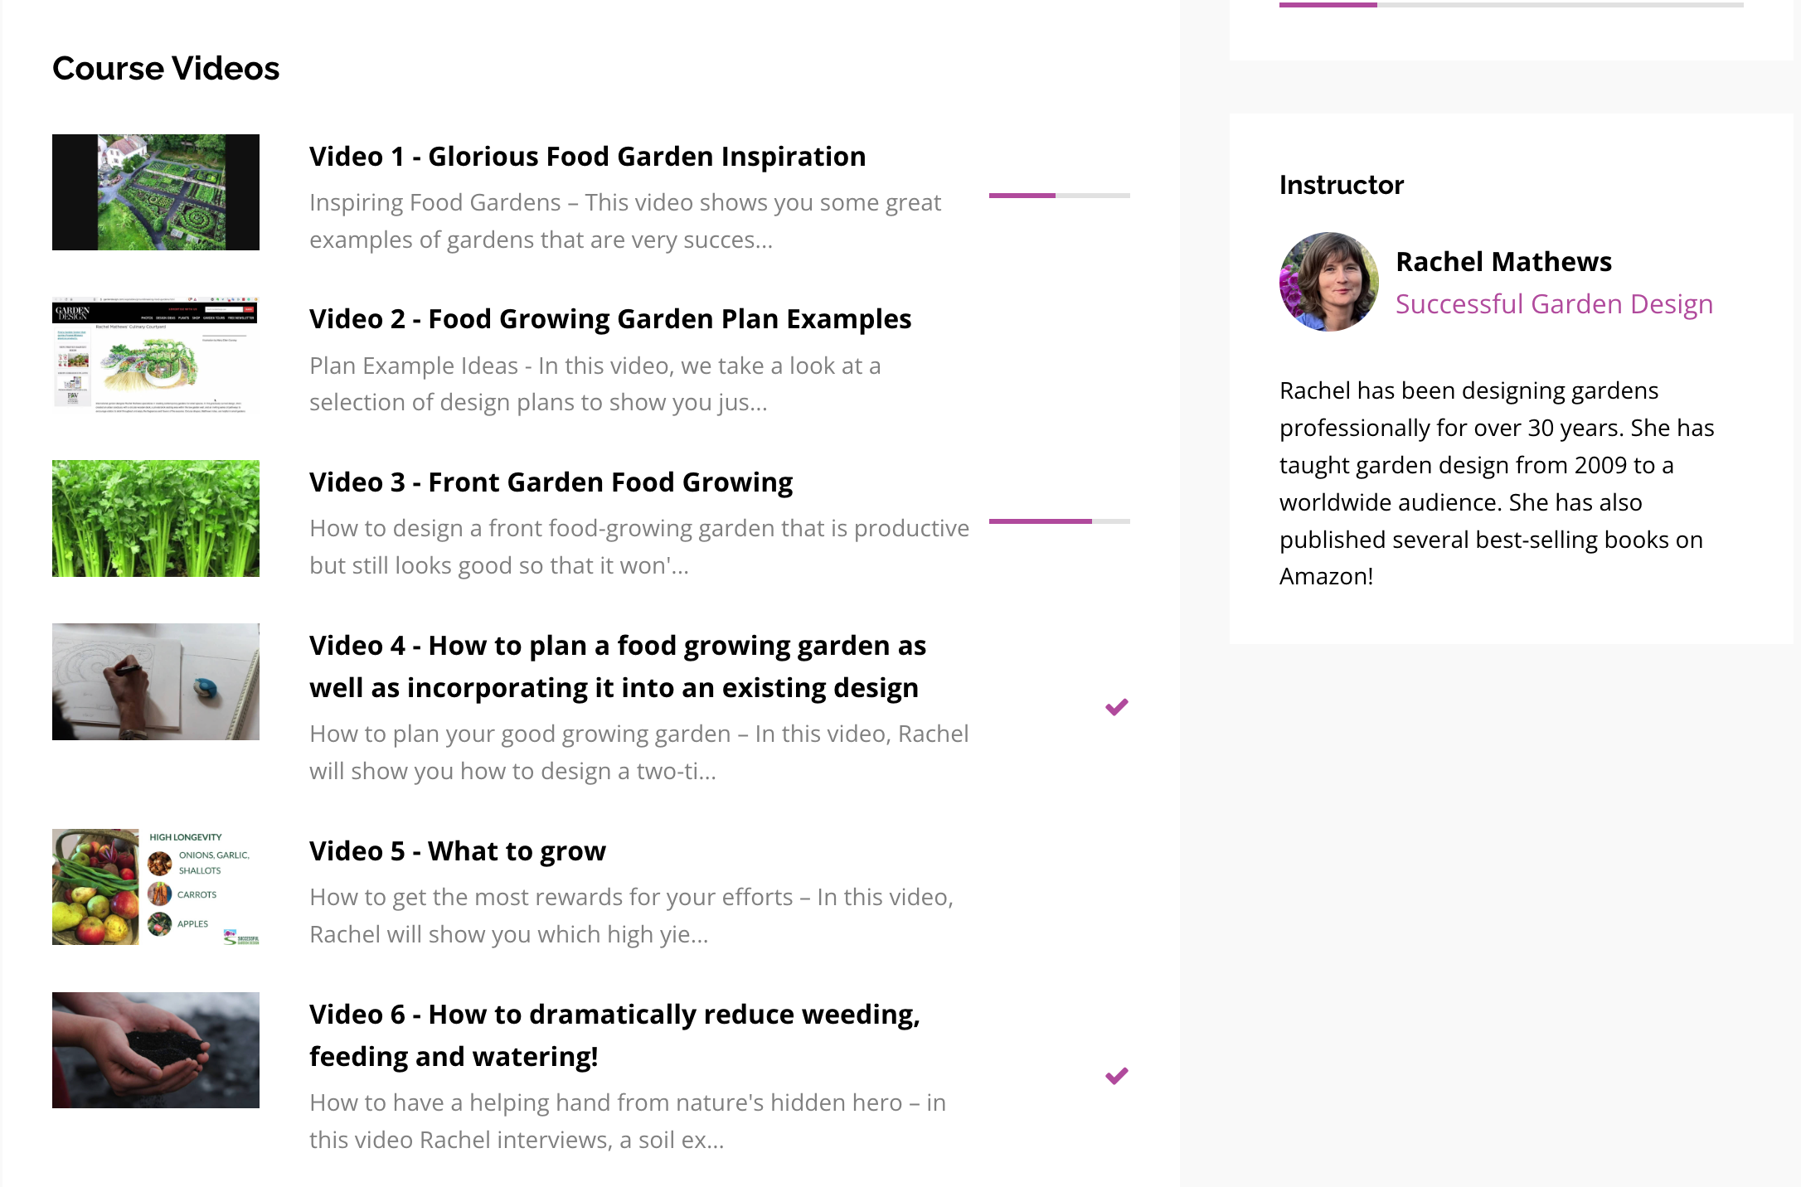Open Video 3 - Front Garden Food Growing
1801x1187 pixels.
[551, 482]
